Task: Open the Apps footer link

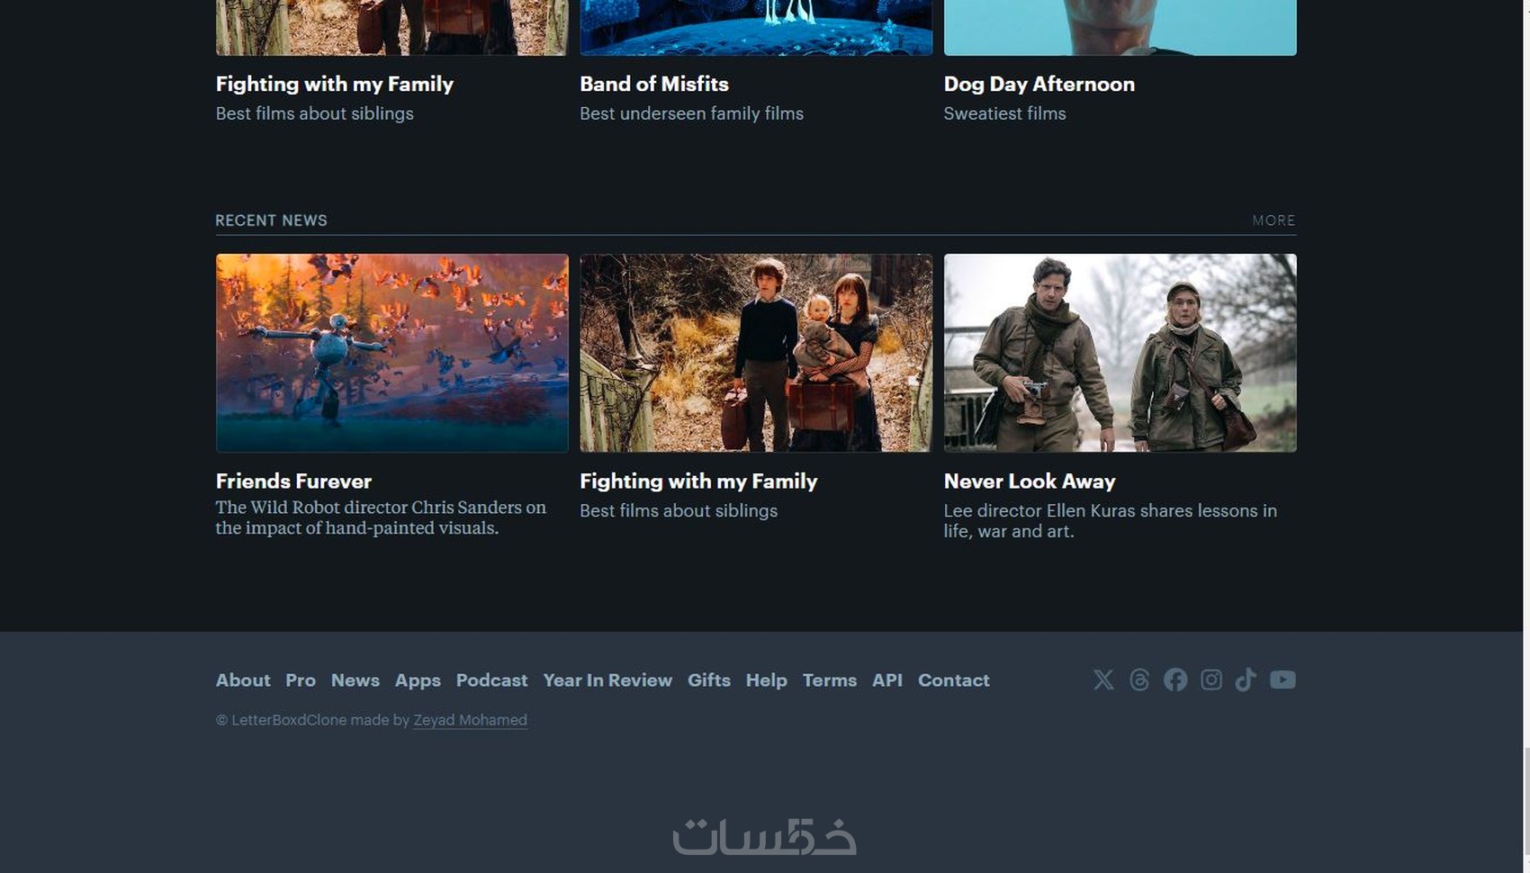Action: [x=418, y=680]
